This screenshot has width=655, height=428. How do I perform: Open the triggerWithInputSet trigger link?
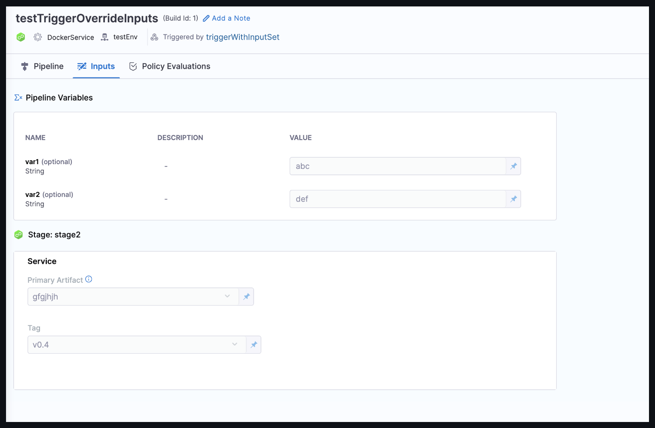[242, 37]
